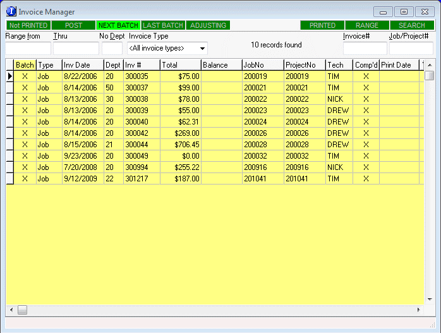Click the No Dept input box
441x333 pixels.
click(x=112, y=48)
